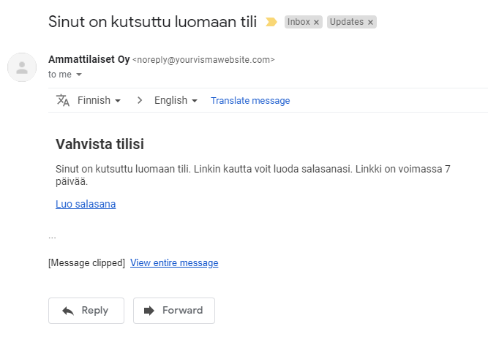This screenshot has height=356, width=488.
Task: Click View entire message link
Action: (x=174, y=263)
